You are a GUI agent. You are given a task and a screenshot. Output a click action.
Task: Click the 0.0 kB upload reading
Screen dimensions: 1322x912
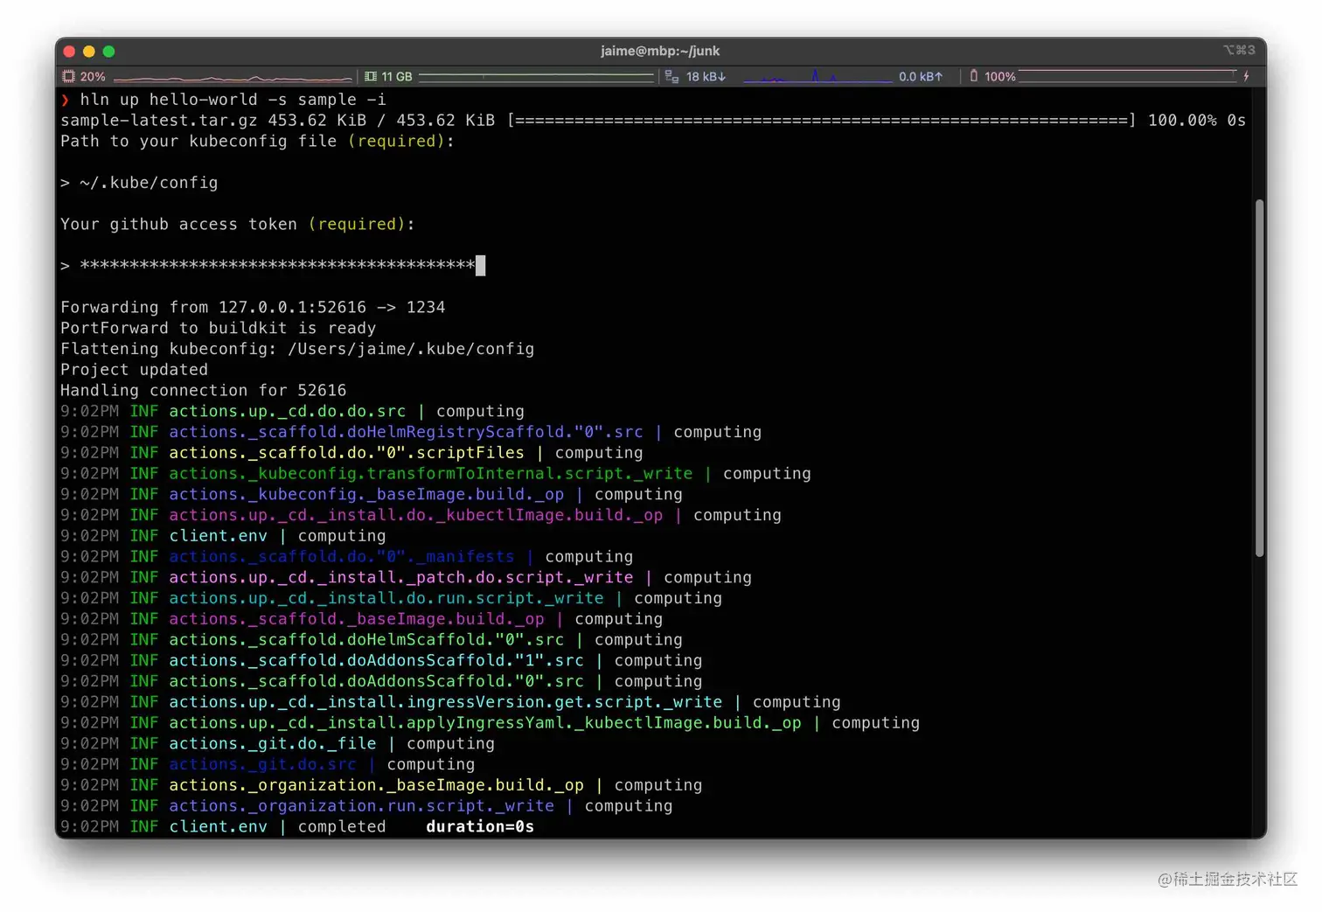click(x=921, y=77)
